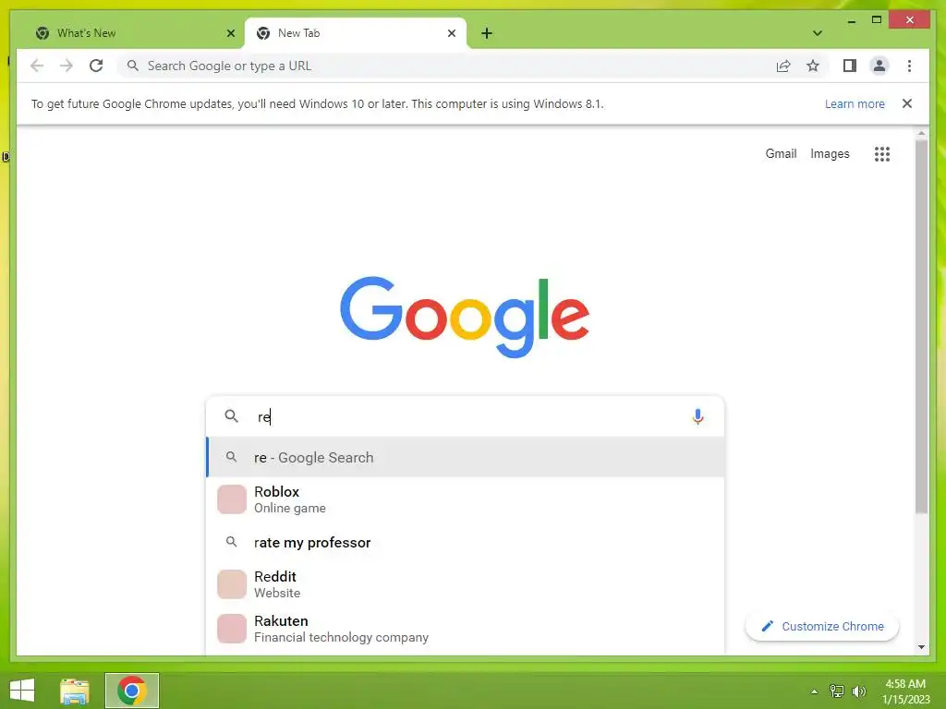The height and width of the screenshot is (709, 946).
Task: Click the Roblox suggestion thumbnail
Action: tap(232, 499)
